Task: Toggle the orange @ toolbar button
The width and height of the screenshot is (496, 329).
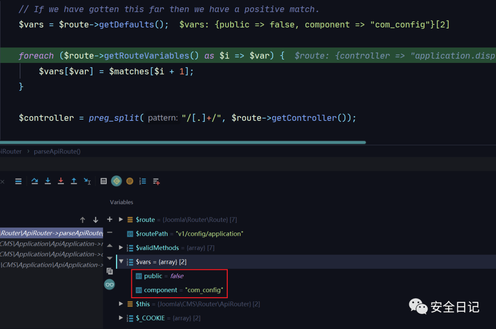Action: [x=130, y=182]
